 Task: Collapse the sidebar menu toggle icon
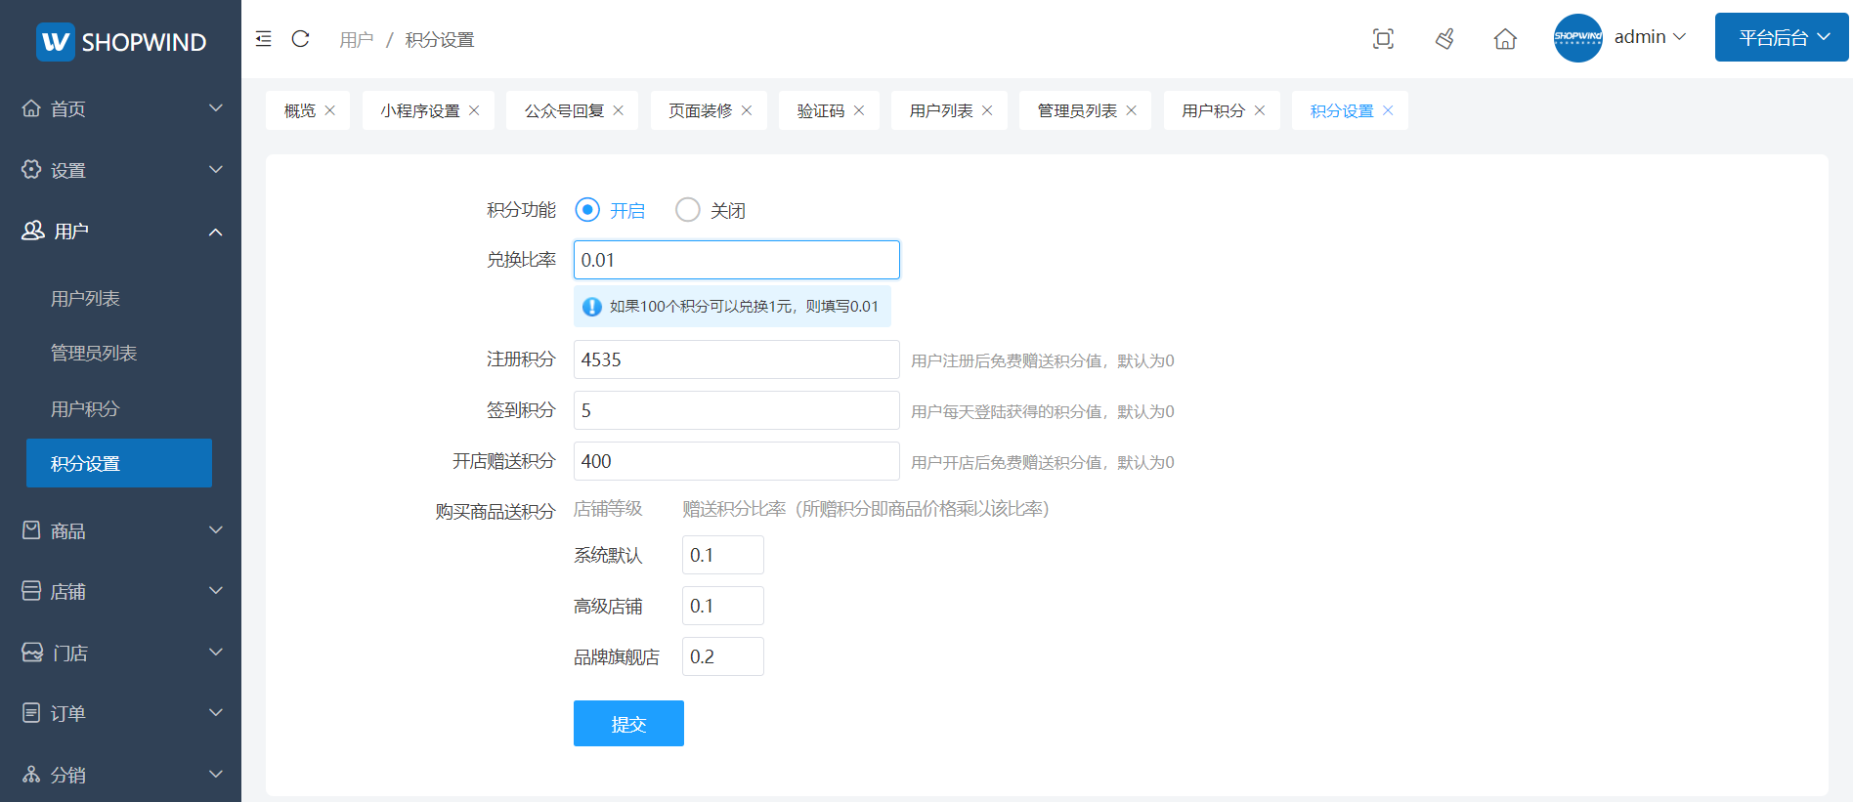pyautogui.click(x=263, y=39)
